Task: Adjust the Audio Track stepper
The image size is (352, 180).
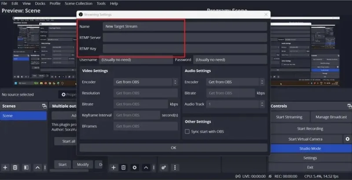Action: click(262, 104)
